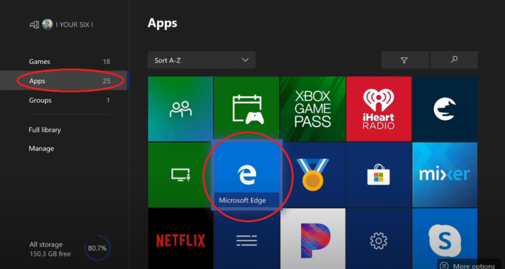Screen dimensions: 505x269
Task: Launch the Skype app tile
Action: tap(445, 239)
